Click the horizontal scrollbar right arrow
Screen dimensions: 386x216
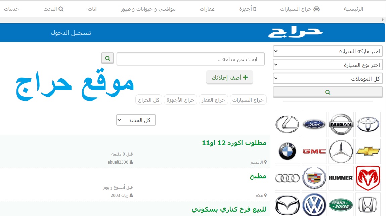(383, 20)
